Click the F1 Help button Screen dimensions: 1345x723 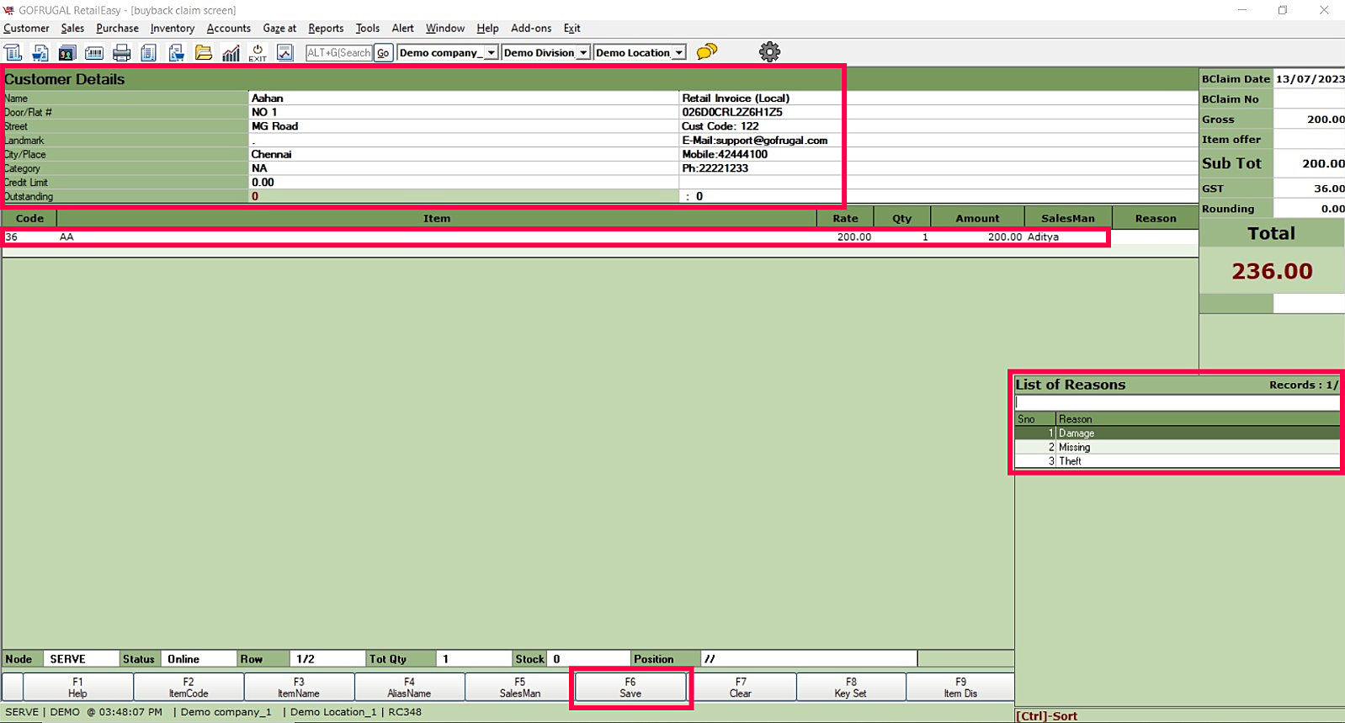tap(77, 688)
